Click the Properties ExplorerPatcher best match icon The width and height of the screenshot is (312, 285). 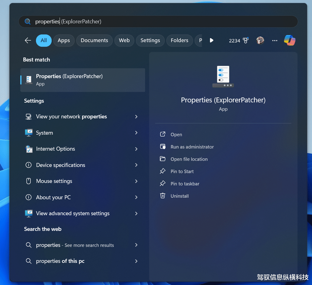click(x=29, y=80)
